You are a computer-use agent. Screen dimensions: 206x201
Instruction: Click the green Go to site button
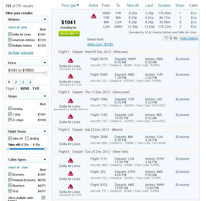click(x=69, y=34)
